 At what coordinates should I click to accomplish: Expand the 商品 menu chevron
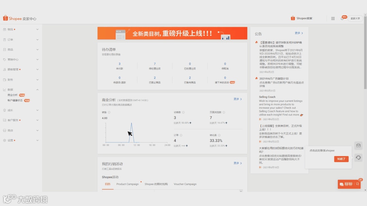tap(37, 50)
